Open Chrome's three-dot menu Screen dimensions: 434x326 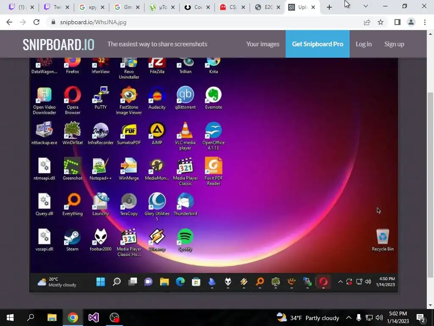425,22
